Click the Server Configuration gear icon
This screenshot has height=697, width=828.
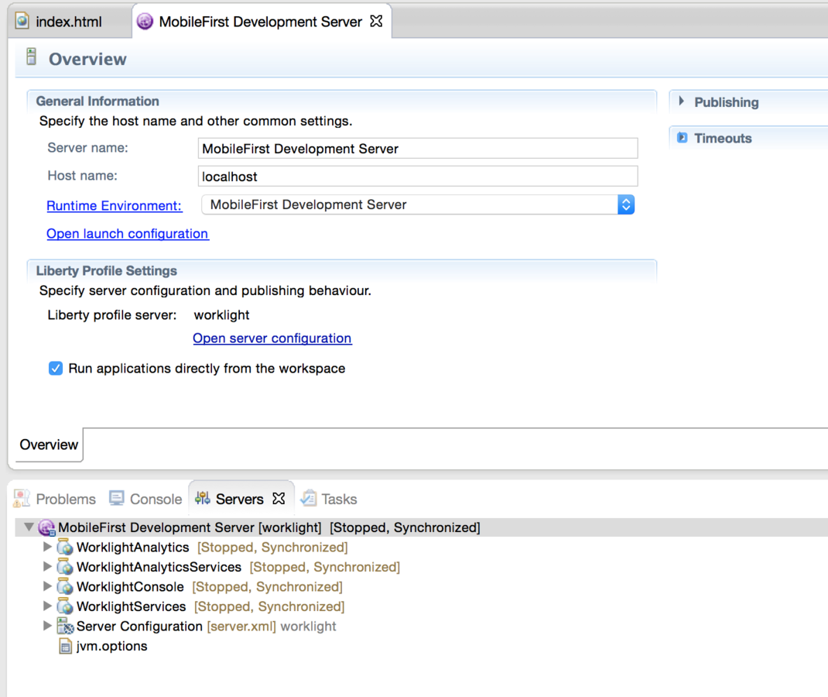click(65, 627)
